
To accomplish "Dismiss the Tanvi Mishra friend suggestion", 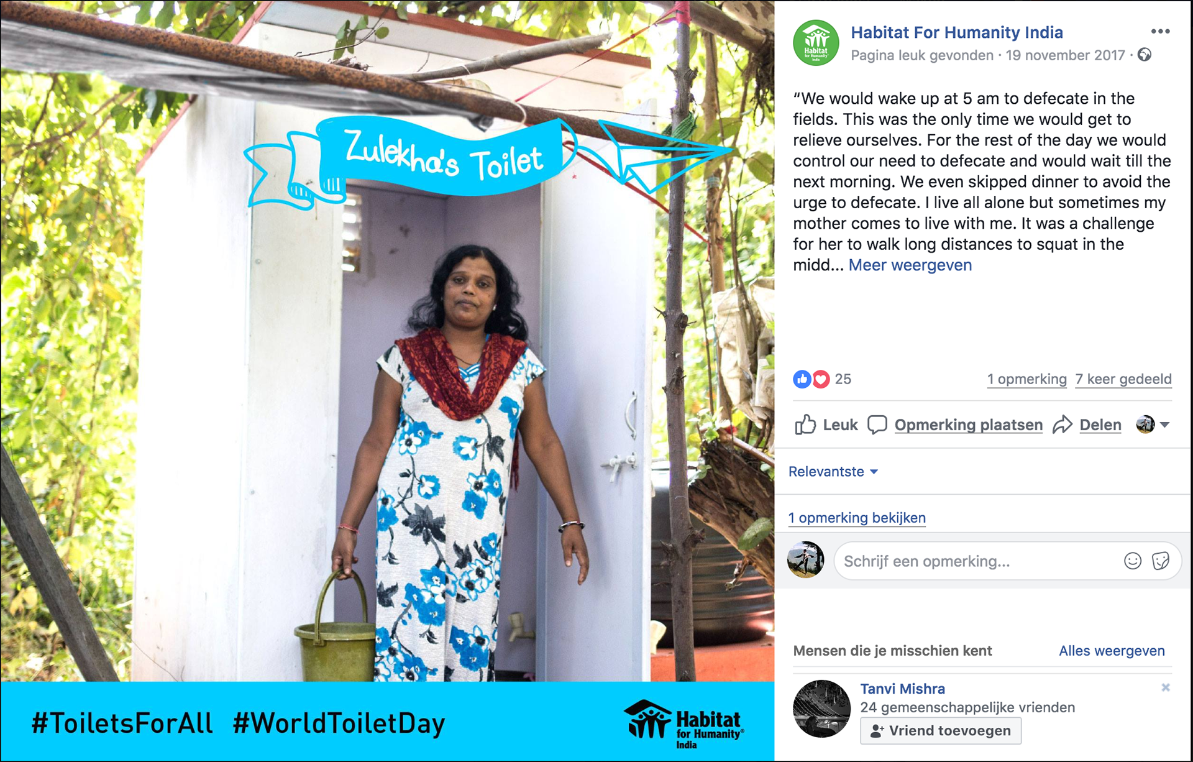I will point(1166,687).
